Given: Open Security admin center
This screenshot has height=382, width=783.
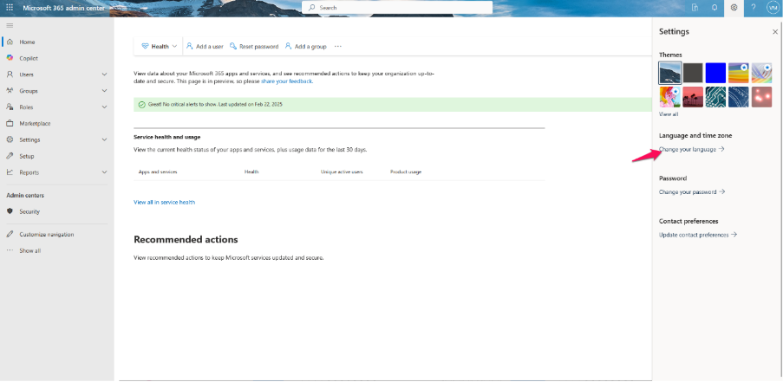Looking at the screenshot, I should (29, 211).
